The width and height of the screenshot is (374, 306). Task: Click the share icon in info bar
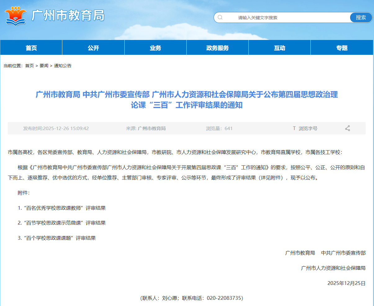tap(347, 128)
